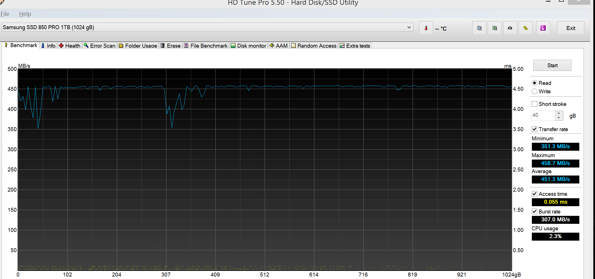This screenshot has height=279, width=595.
Task: Click the CPU usage value 2.3%
Action: 555,236
